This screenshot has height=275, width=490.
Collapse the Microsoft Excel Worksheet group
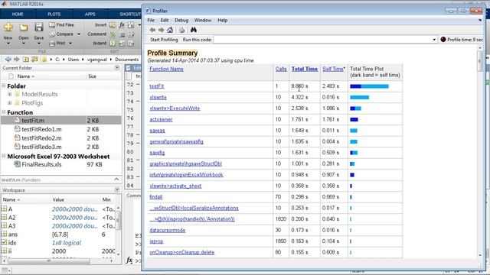coord(4,156)
